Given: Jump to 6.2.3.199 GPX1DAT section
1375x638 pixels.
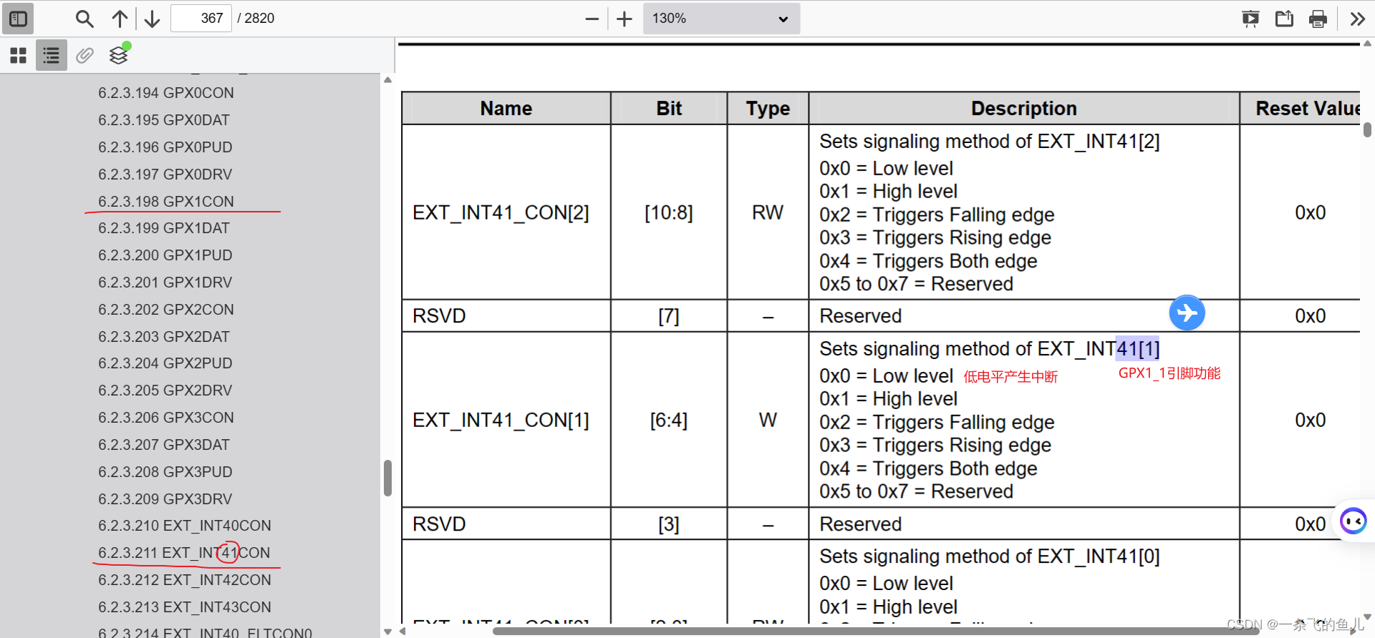Looking at the screenshot, I should pyautogui.click(x=164, y=228).
